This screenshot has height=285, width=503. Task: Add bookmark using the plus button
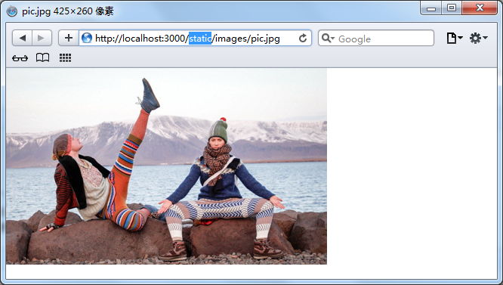point(68,39)
